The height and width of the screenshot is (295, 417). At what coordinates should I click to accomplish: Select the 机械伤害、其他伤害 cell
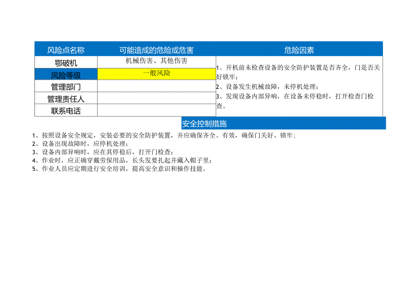[156, 59]
